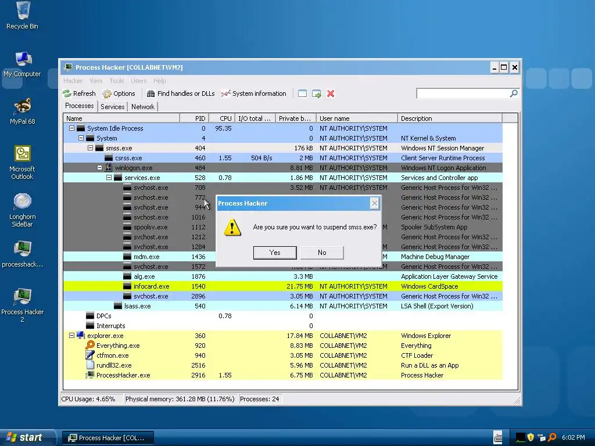Close the Process Hacker confirmation dialog
595x446 pixels.
pos(374,203)
